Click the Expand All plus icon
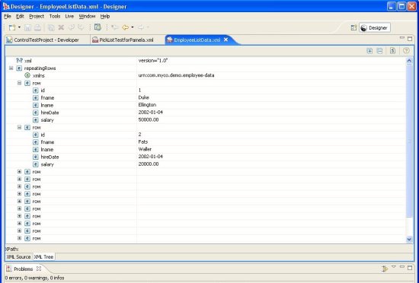This screenshot has height=283, width=419. [x=369, y=51]
